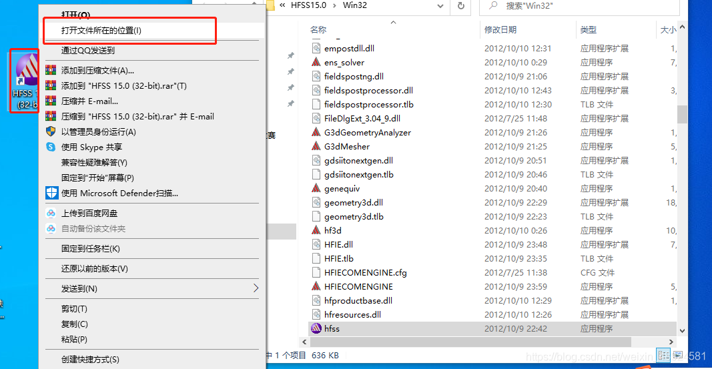Select file geometry3d.dll

coord(354,202)
